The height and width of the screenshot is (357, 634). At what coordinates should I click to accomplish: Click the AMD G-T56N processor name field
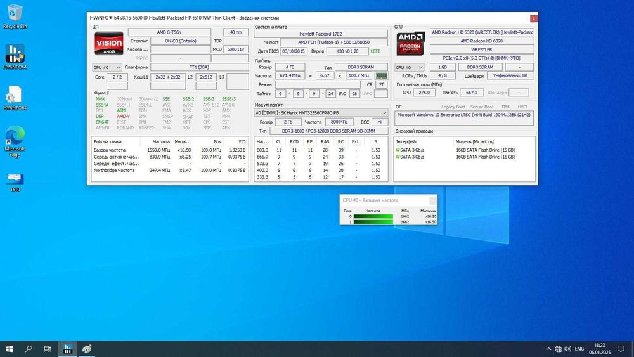click(x=169, y=32)
